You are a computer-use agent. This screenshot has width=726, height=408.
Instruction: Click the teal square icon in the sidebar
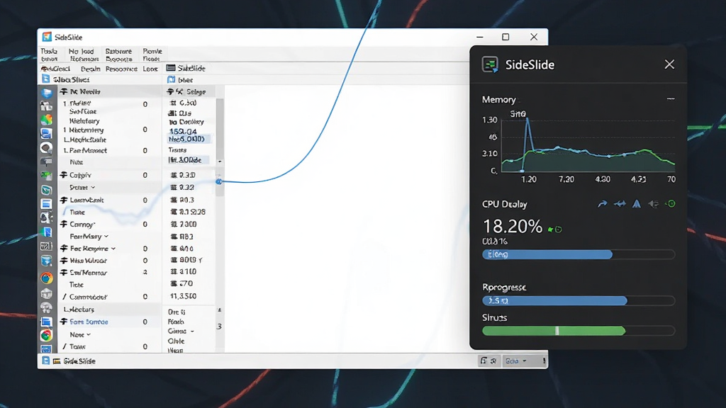coord(46,190)
